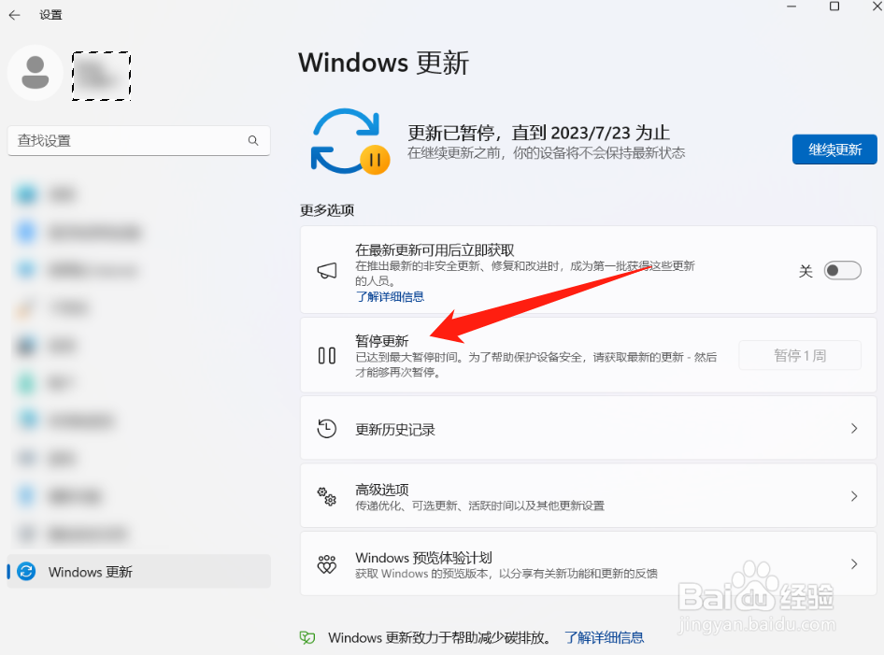The width and height of the screenshot is (884, 655).
Task: Toggle 在最新更新可用后立即获取 switch
Action: click(x=842, y=271)
